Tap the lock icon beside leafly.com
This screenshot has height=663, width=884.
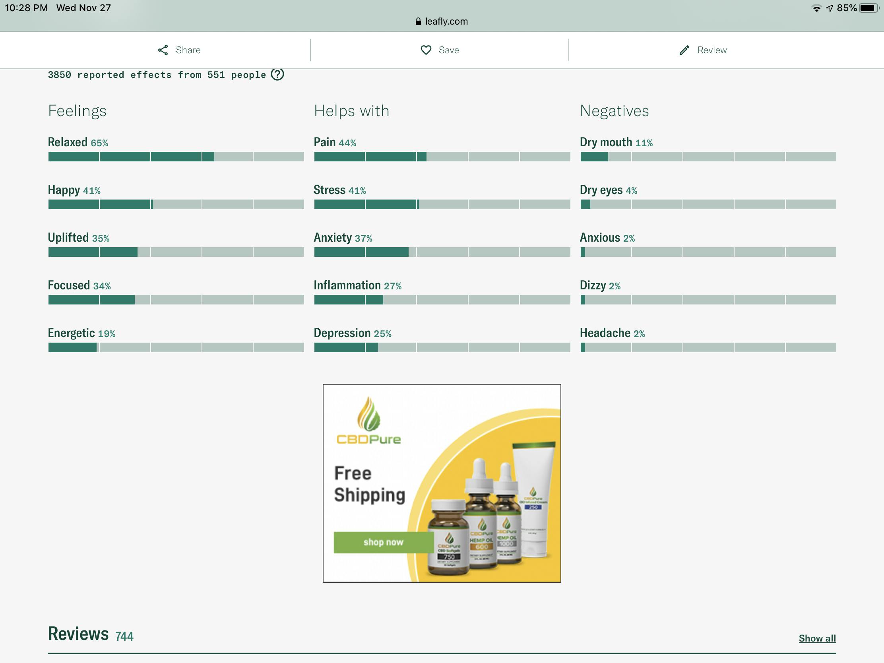(418, 21)
